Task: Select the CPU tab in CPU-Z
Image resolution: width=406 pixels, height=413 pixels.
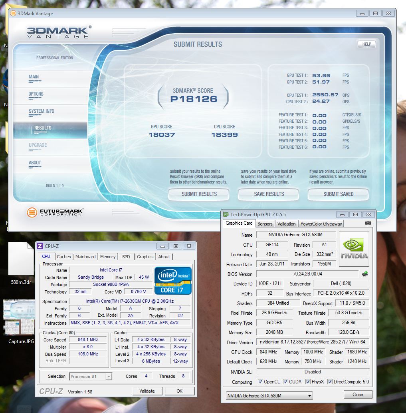Action: click(46, 256)
